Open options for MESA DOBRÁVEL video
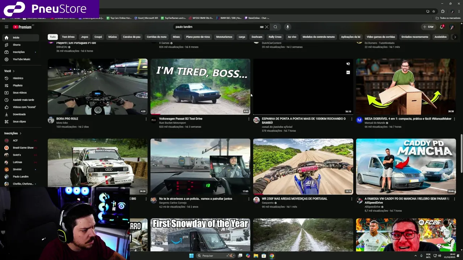This screenshot has height=260, width=463. [x=454, y=119]
